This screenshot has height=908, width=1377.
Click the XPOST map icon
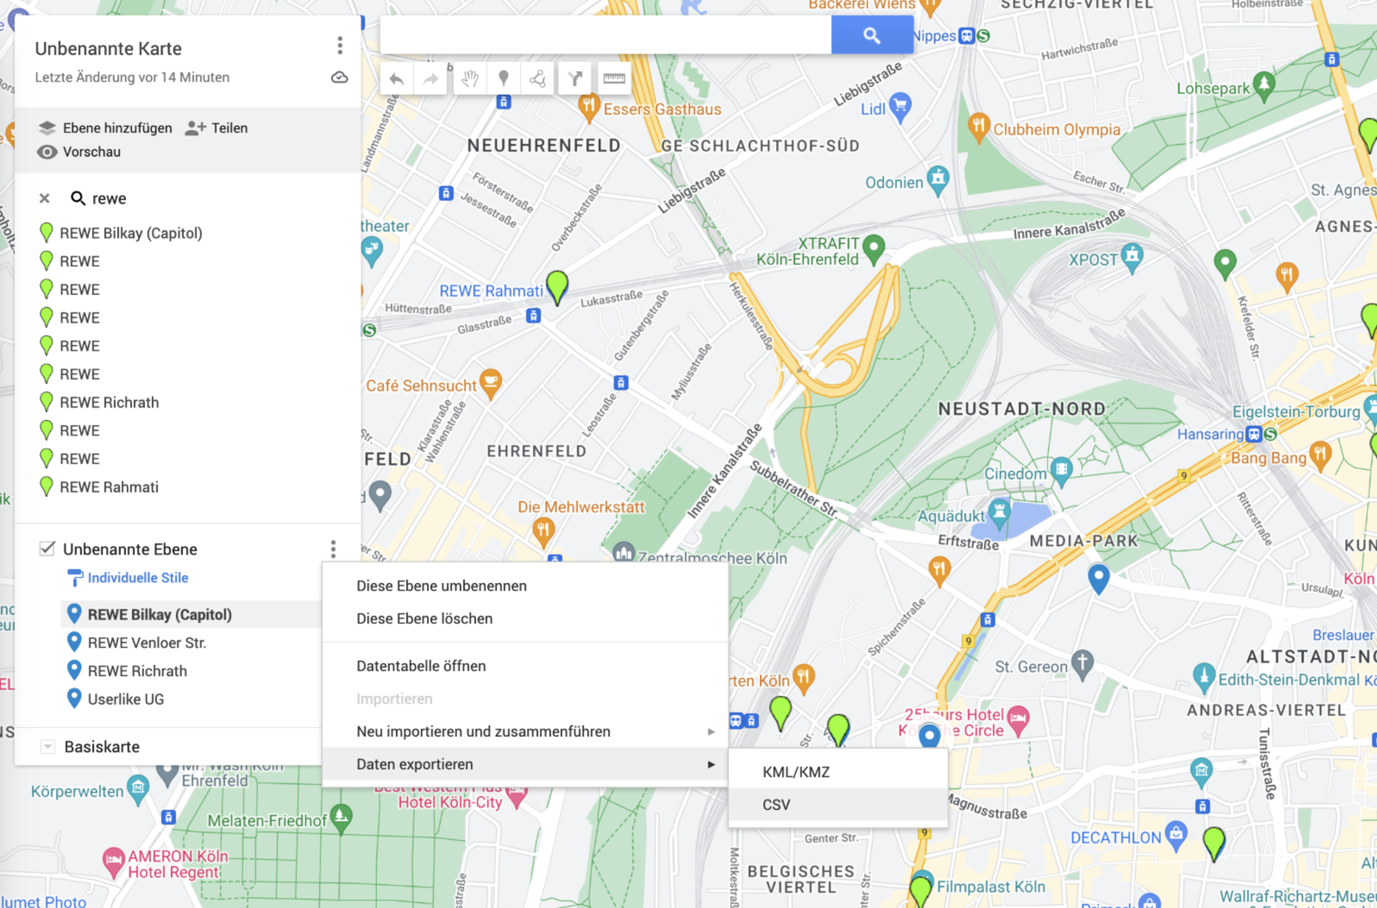tap(1132, 257)
